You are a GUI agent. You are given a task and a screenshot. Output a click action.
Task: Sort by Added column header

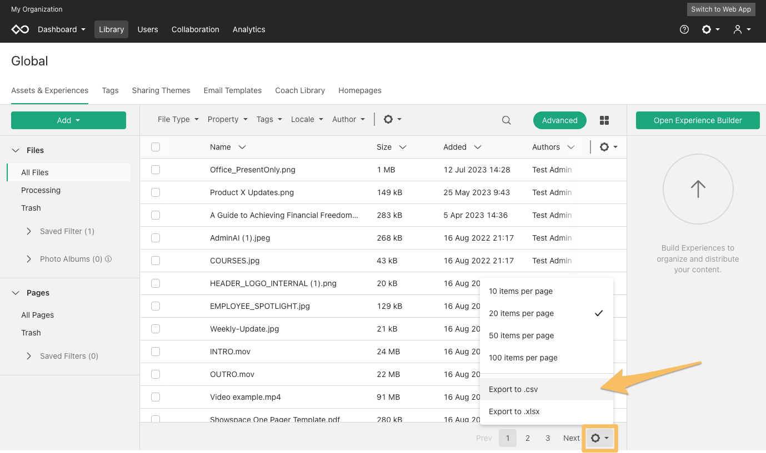462,147
